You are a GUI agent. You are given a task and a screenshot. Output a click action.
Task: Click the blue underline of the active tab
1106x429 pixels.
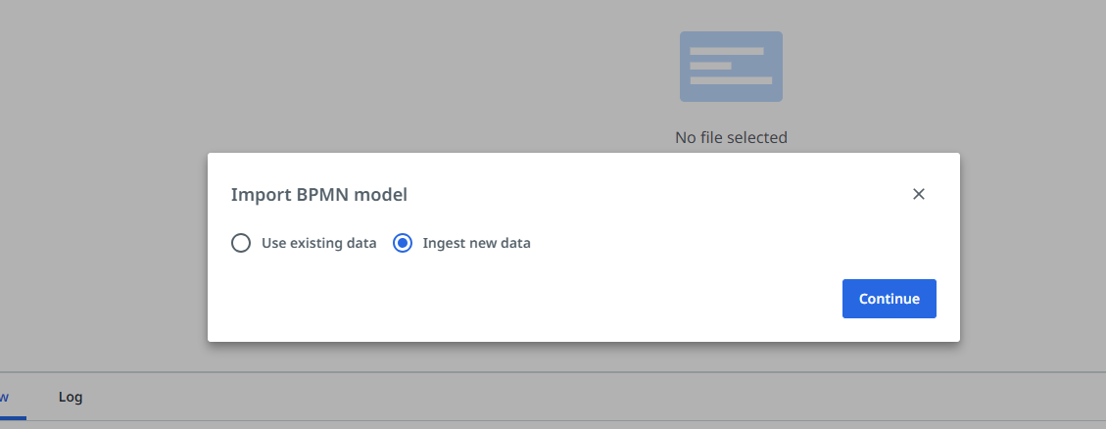[x=12, y=418]
